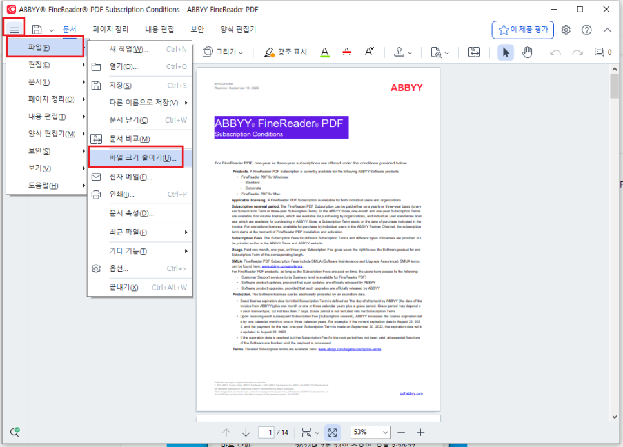623x447 pixels.
Task: Switch to the 내용 편집 tab
Action: (159, 30)
